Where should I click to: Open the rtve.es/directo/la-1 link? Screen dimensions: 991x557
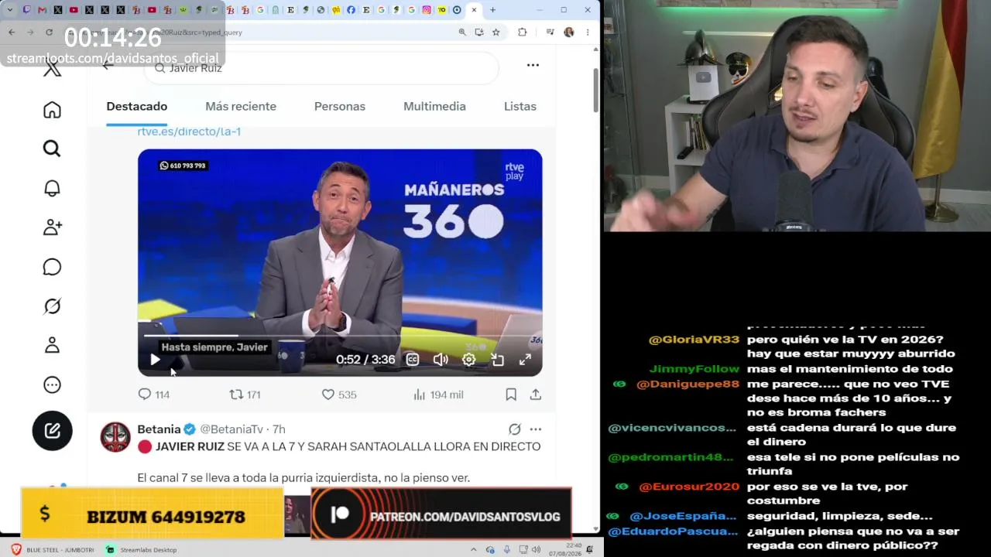[189, 132]
